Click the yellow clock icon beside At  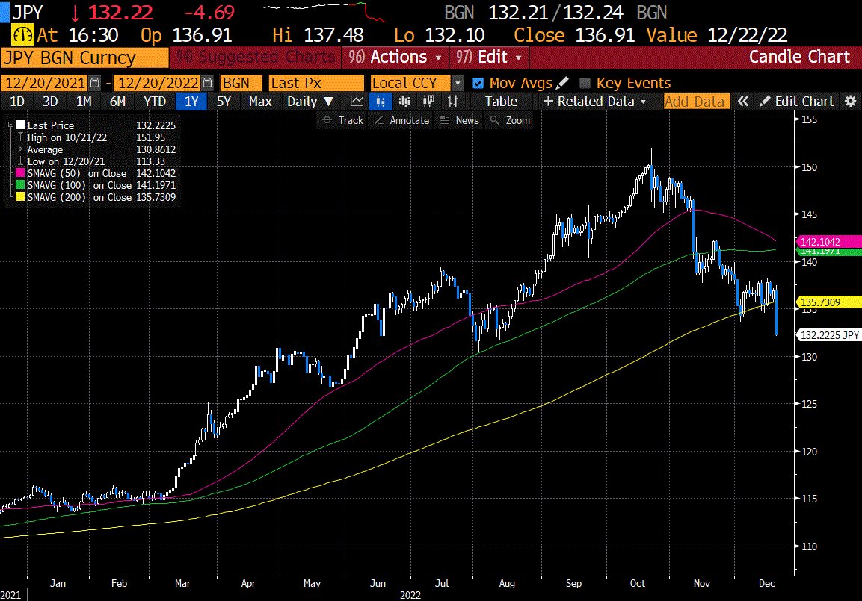point(22,35)
